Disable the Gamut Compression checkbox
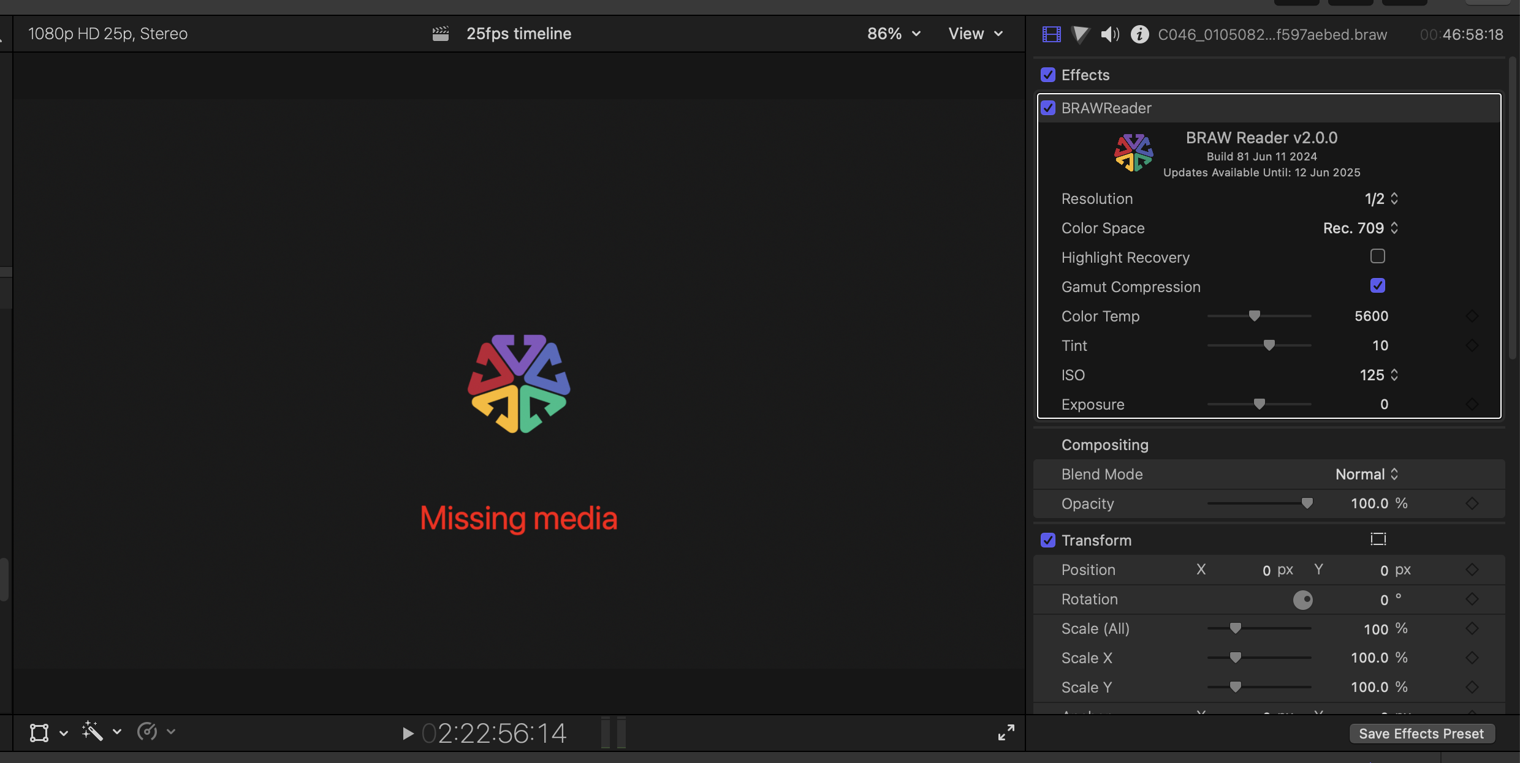This screenshot has width=1520, height=763. 1377,286
